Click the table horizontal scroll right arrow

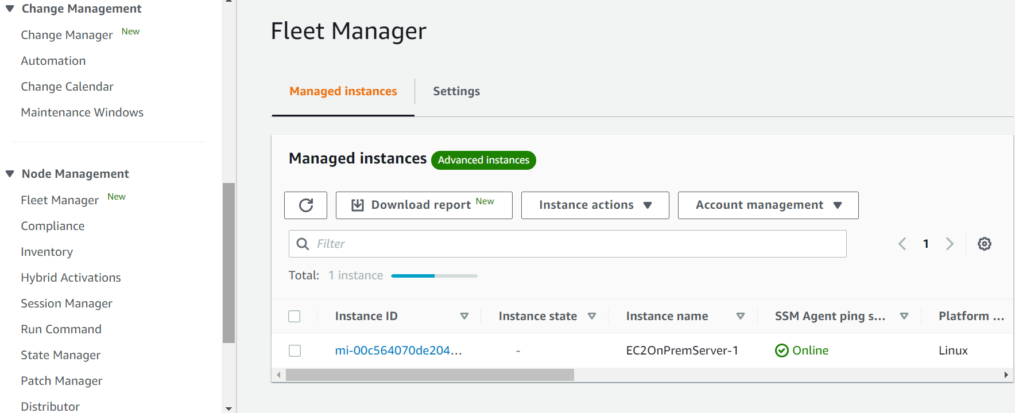(1006, 375)
